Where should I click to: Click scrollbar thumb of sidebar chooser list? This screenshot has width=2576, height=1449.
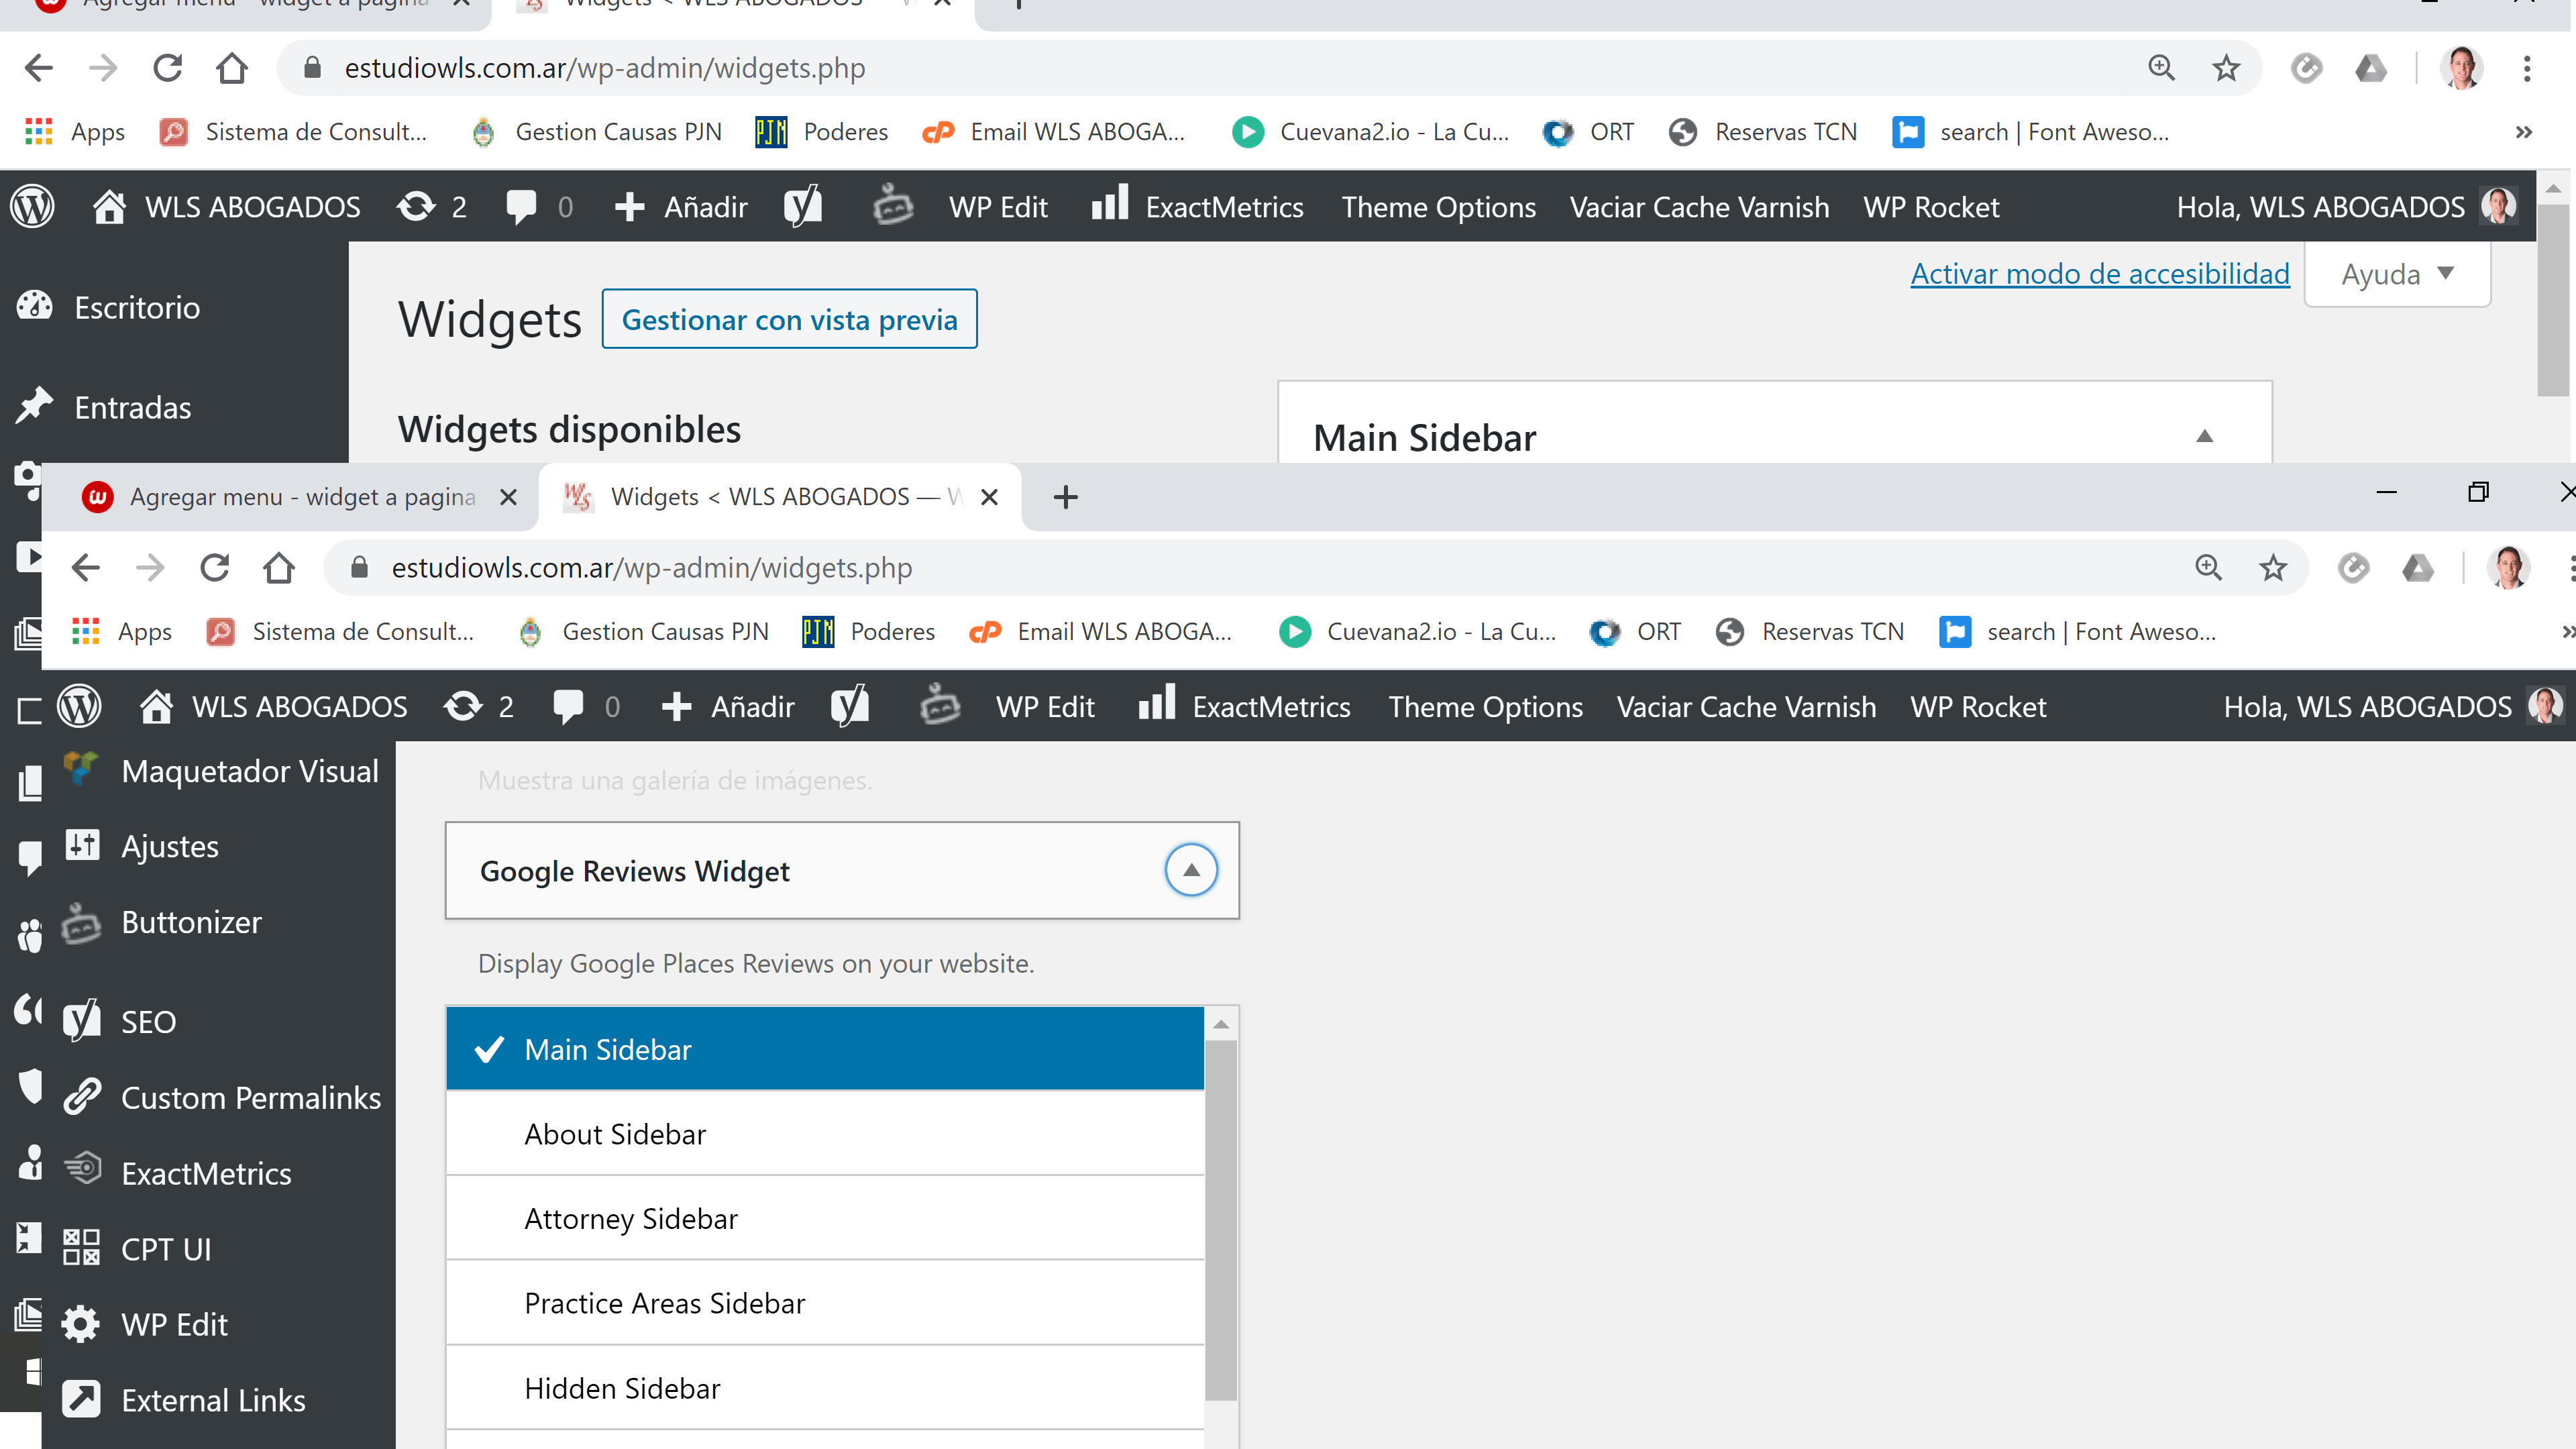1221,1220
